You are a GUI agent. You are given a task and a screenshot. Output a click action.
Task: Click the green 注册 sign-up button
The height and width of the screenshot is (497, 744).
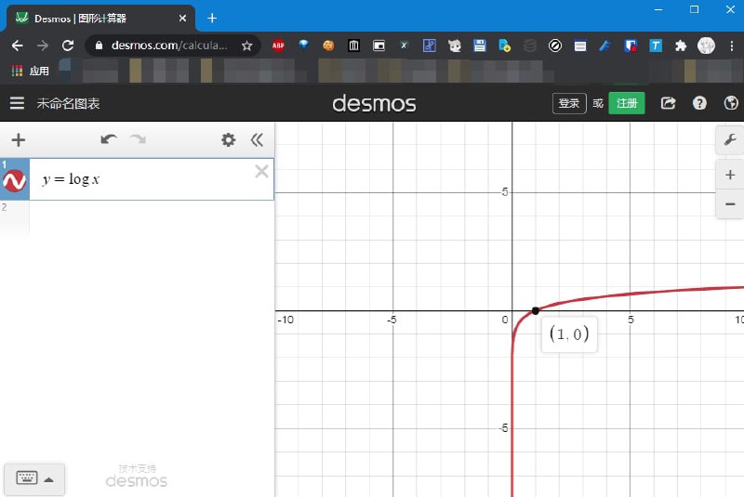pyautogui.click(x=627, y=104)
